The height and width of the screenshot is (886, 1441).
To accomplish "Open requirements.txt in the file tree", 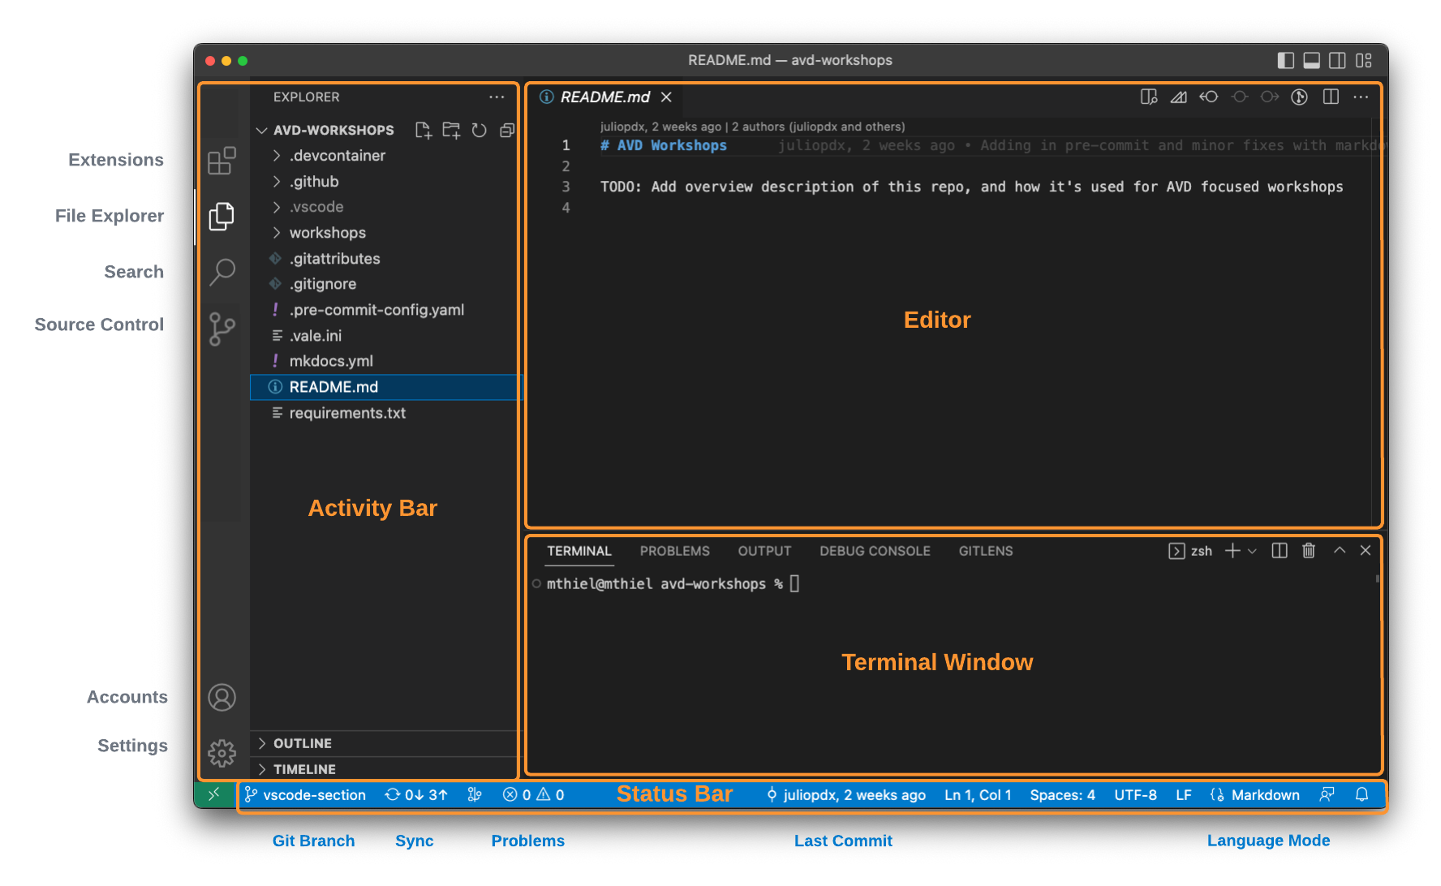I will coord(347,413).
